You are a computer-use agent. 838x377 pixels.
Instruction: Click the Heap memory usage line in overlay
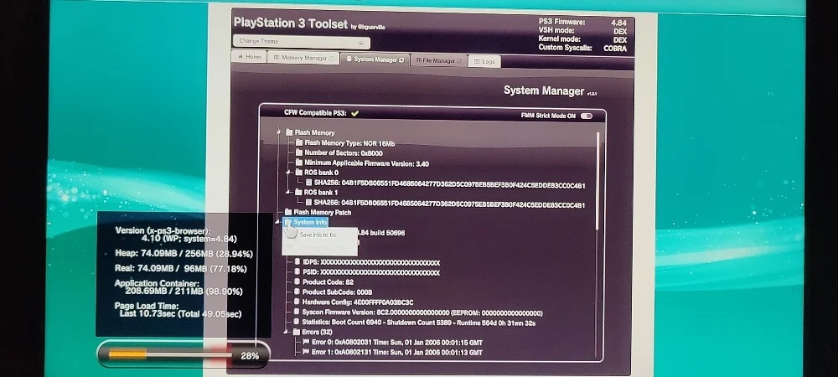point(184,254)
